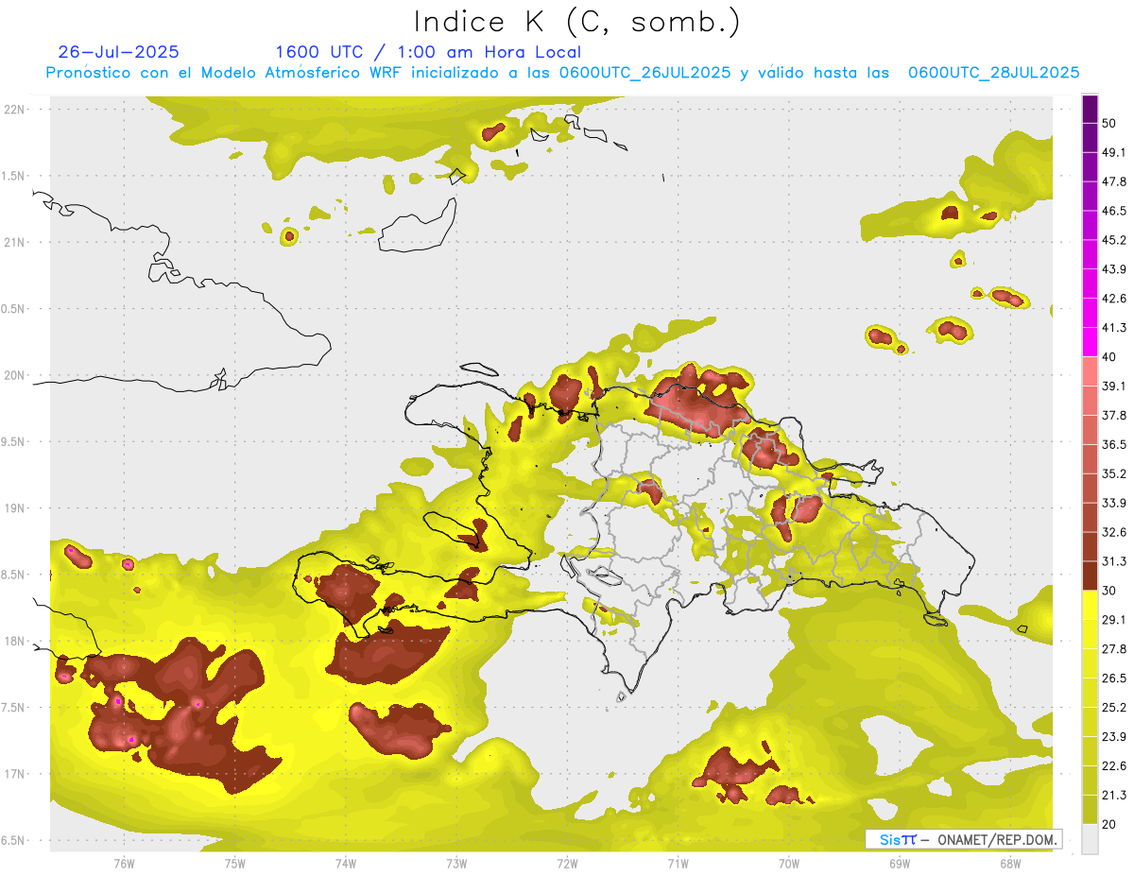Pick the bright magenta swatch between 40 and 41.3
The width and height of the screenshot is (1134, 876).
[x=1090, y=342]
